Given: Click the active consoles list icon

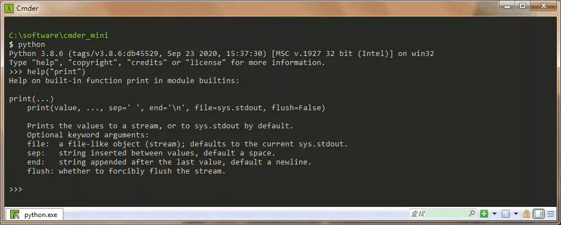Looking at the screenshot, I should point(506,214).
